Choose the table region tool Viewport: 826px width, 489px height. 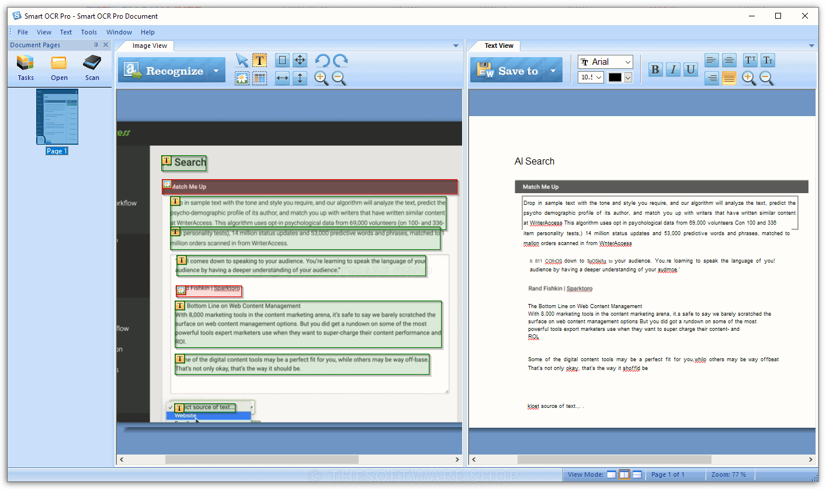tap(260, 78)
